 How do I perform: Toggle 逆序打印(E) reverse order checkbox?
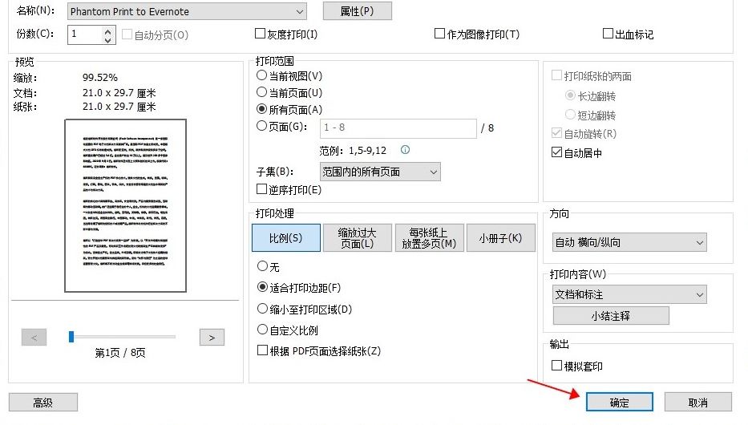coord(261,189)
